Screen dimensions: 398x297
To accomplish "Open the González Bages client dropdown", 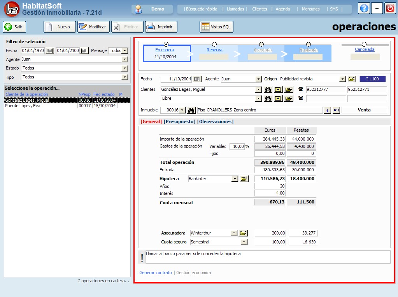I will pyautogui.click(x=258, y=89).
